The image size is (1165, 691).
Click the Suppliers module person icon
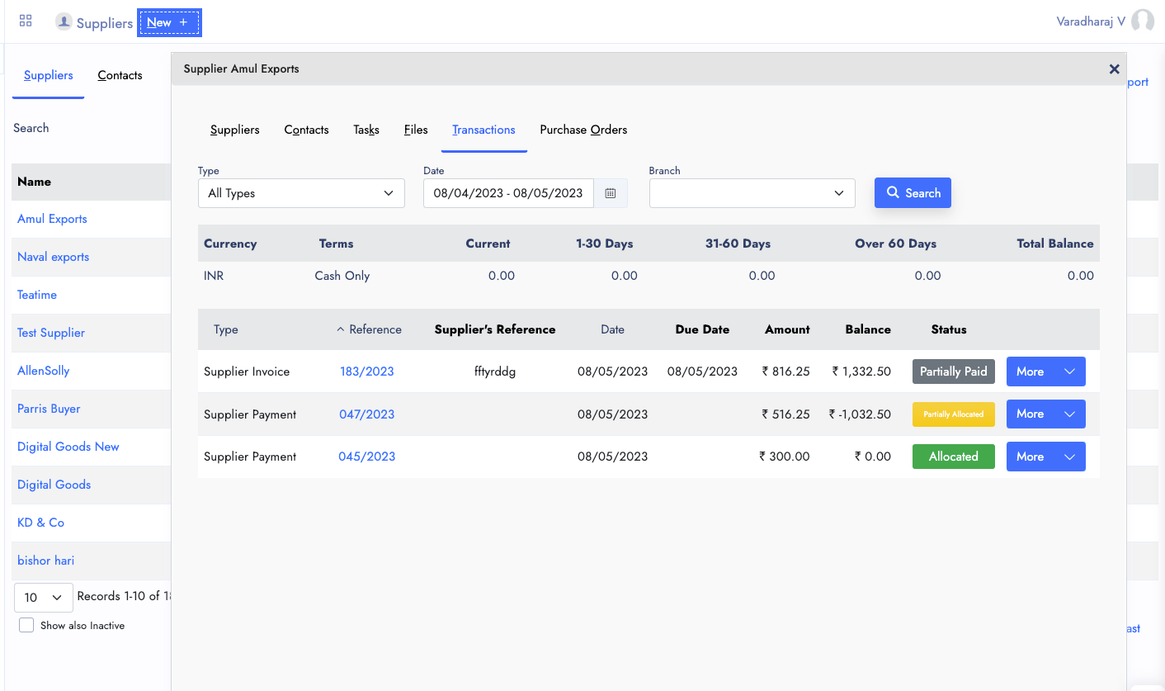(64, 21)
